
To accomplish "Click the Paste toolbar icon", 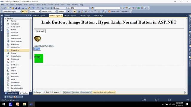I will tap(29, 8).
